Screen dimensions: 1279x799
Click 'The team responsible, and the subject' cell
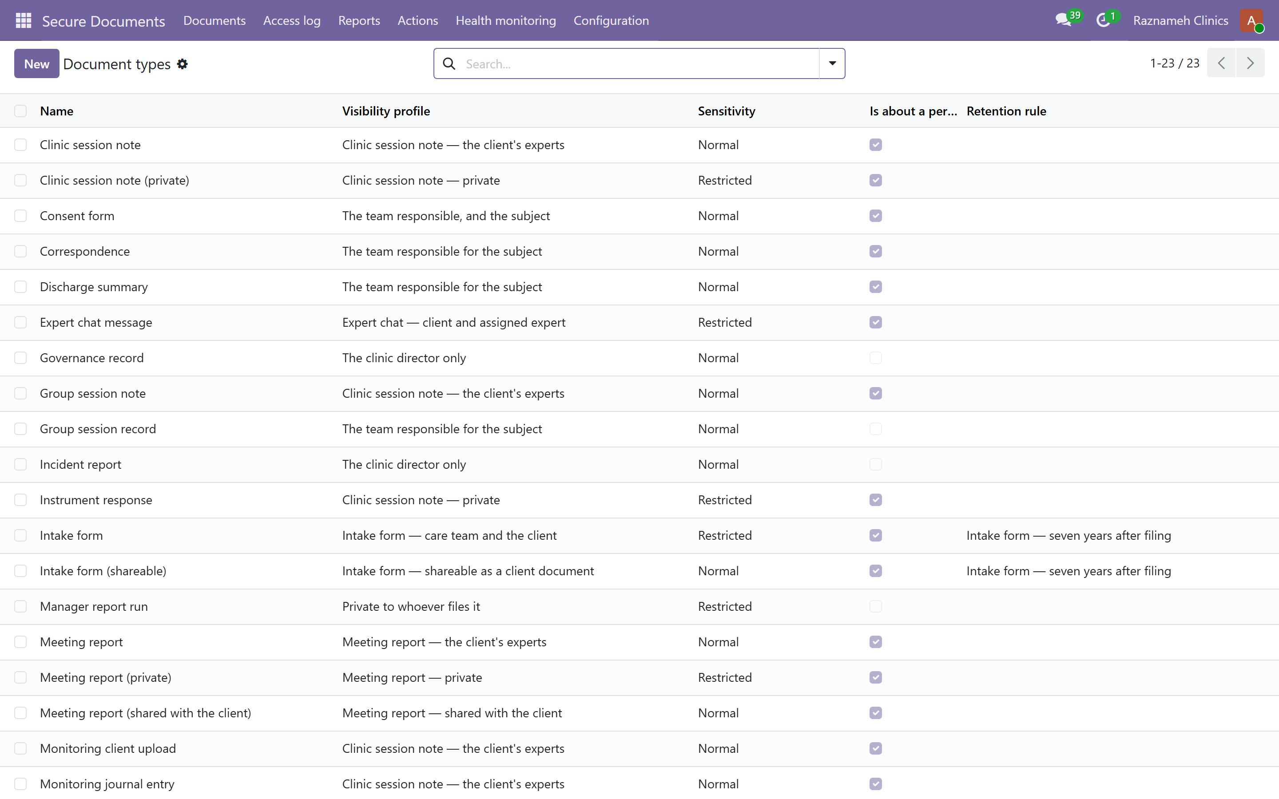[446, 216]
